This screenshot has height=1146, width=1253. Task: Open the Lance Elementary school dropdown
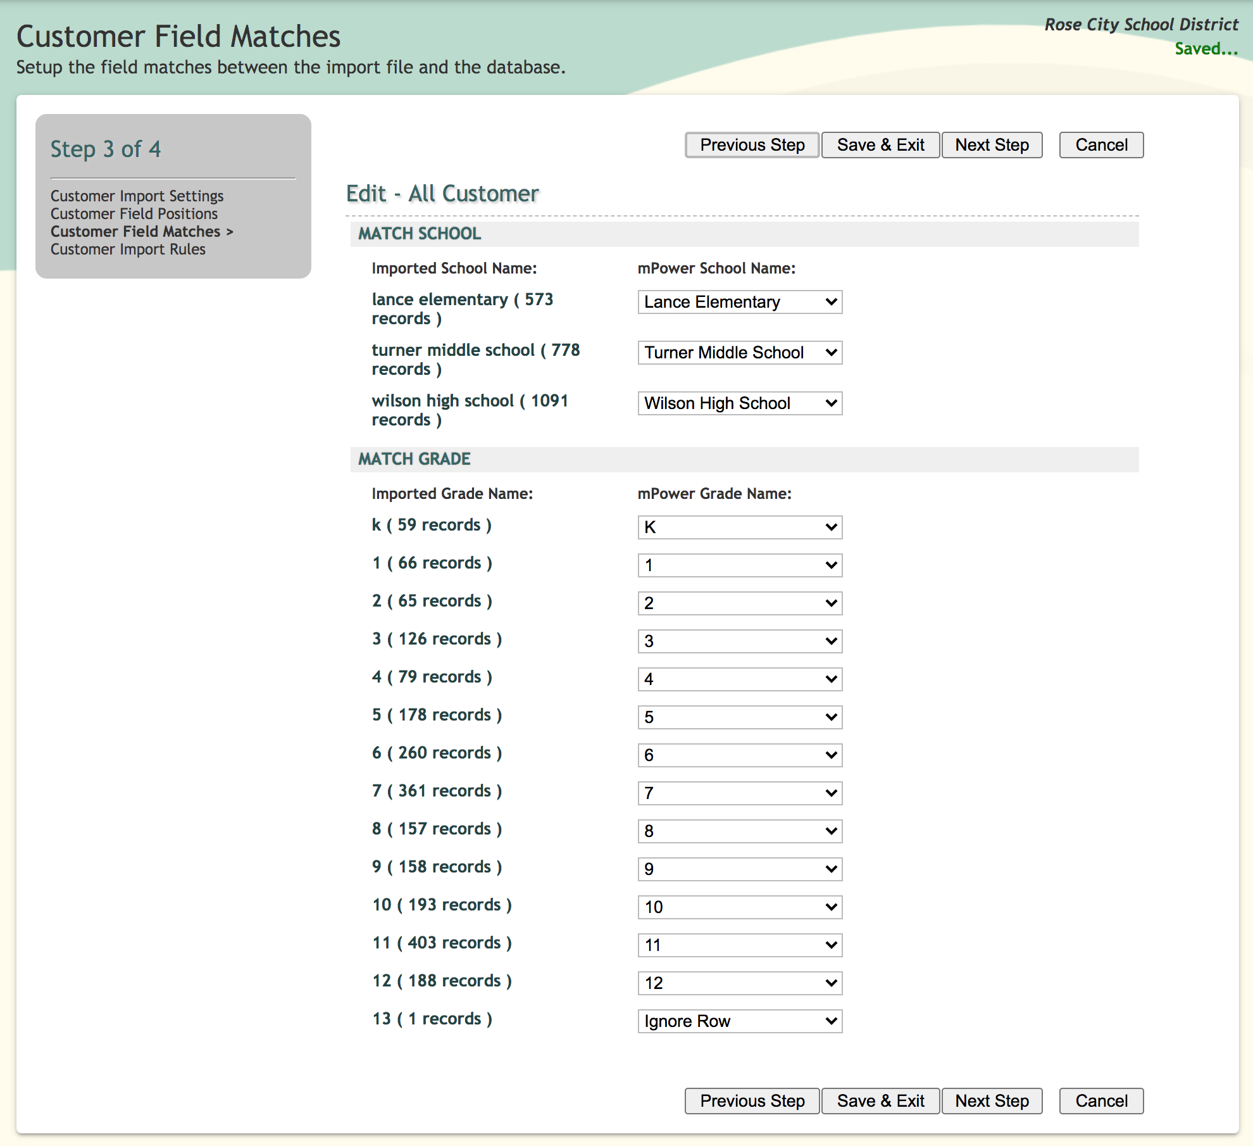(x=739, y=302)
